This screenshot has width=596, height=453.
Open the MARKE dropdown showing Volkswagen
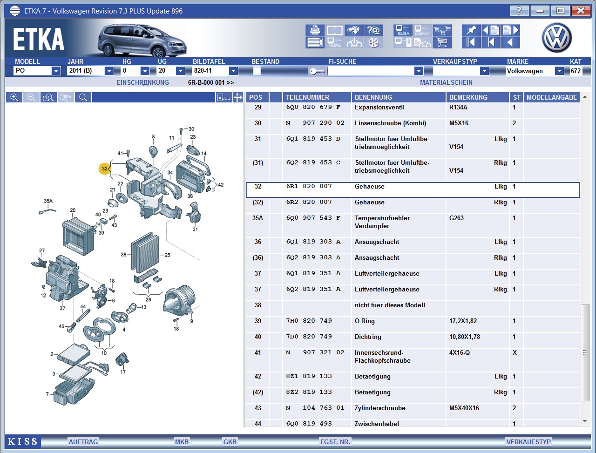(x=559, y=71)
